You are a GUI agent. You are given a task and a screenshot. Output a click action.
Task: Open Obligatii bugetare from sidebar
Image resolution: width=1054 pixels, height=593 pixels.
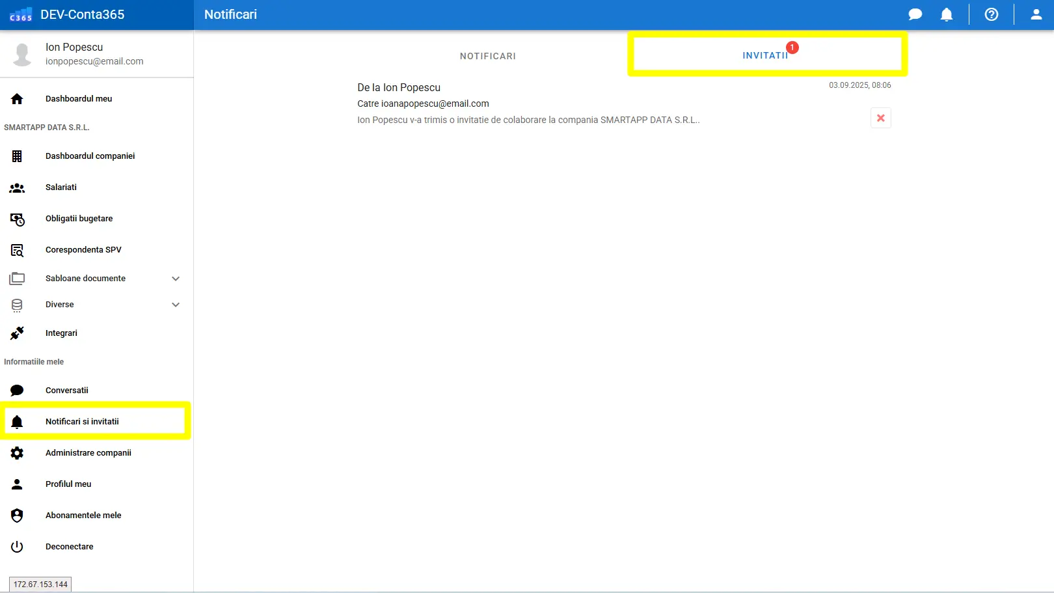point(79,219)
